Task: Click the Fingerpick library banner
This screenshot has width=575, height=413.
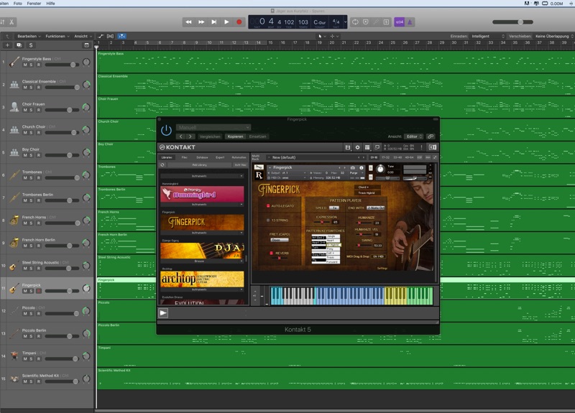Action: (202, 222)
